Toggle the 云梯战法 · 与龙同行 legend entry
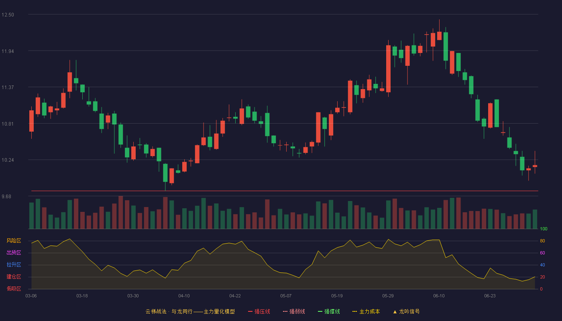 tap(190, 311)
